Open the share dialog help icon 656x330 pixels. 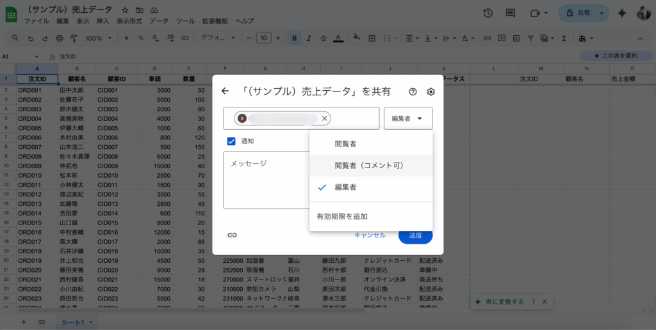413,92
